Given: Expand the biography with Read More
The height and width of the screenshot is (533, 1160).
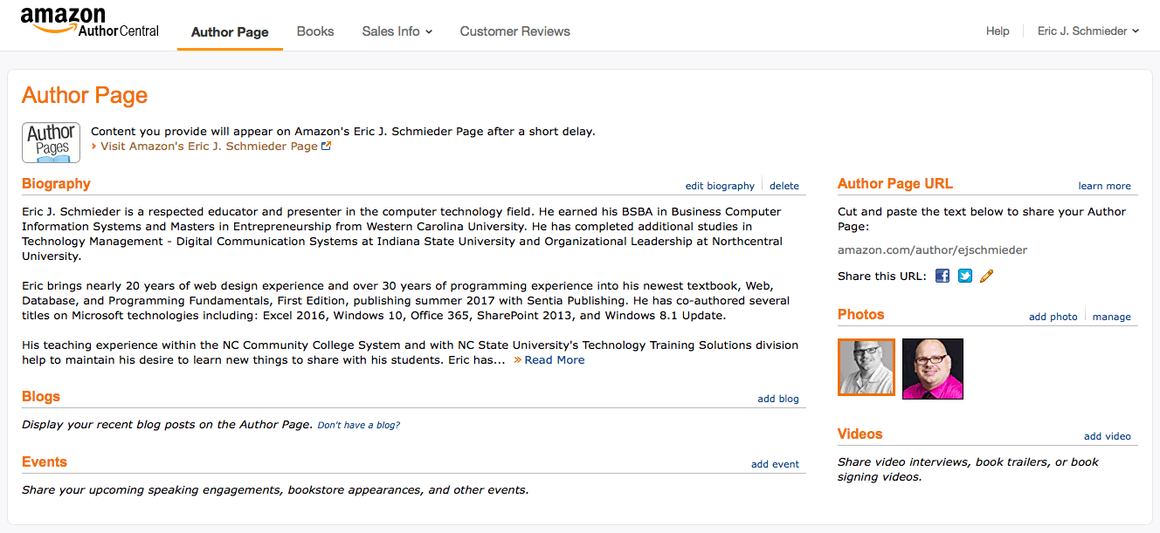Looking at the screenshot, I should click(x=554, y=359).
